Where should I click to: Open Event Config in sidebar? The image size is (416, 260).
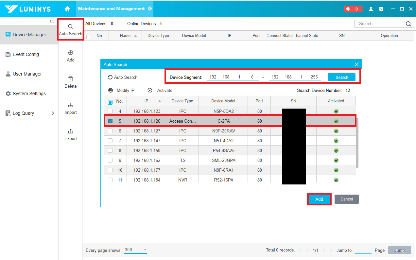[x=26, y=54]
